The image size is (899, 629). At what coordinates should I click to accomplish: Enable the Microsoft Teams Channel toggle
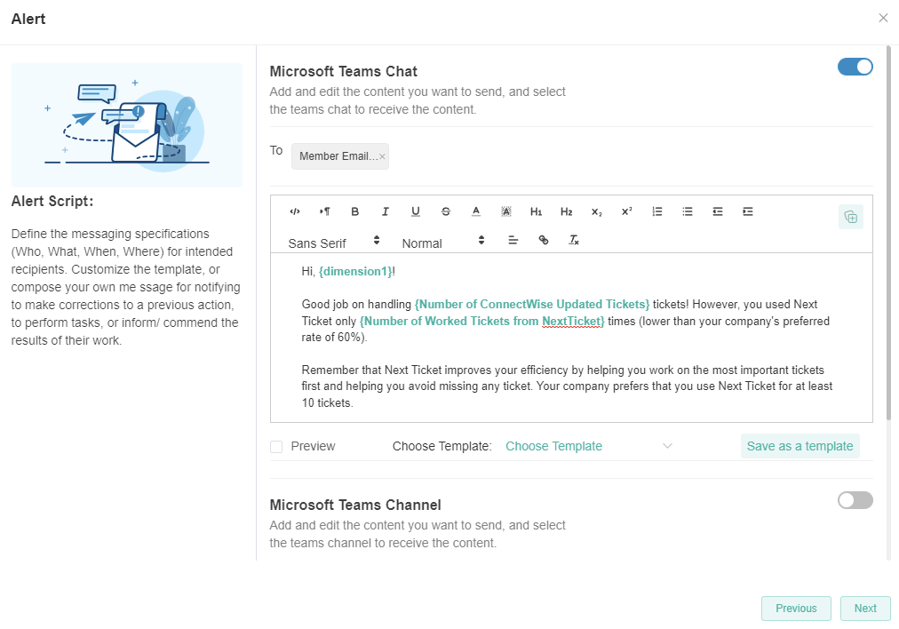[855, 500]
